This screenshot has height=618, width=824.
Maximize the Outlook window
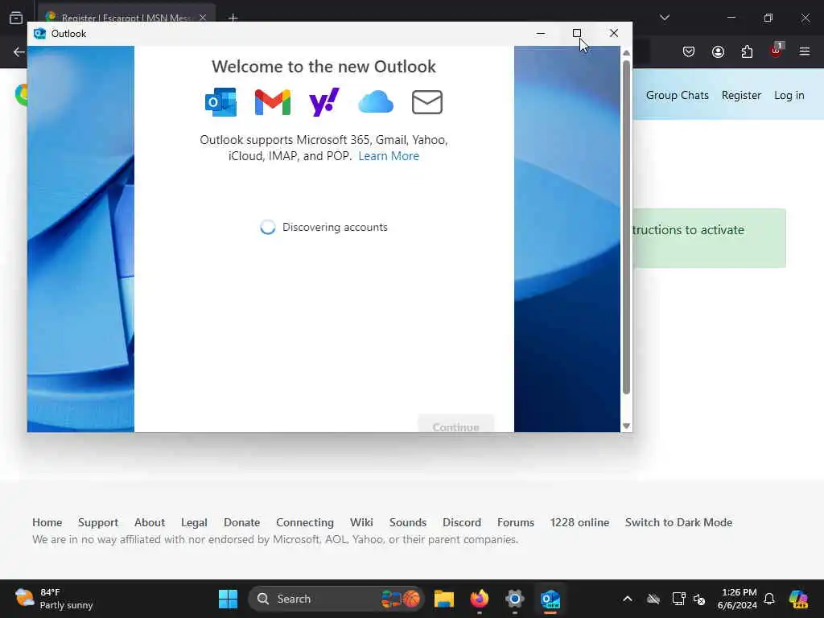pyautogui.click(x=576, y=33)
